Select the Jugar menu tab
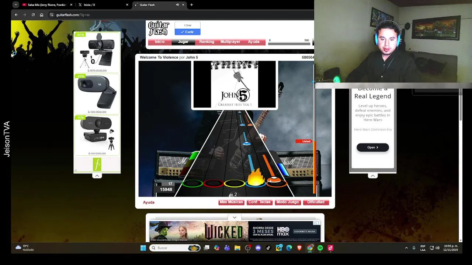The height and width of the screenshot is (265, 472). click(183, 42)
